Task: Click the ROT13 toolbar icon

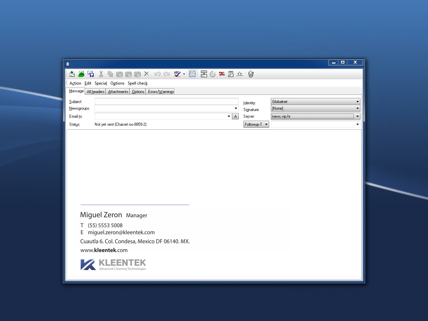Action: [x=213, y=74]
